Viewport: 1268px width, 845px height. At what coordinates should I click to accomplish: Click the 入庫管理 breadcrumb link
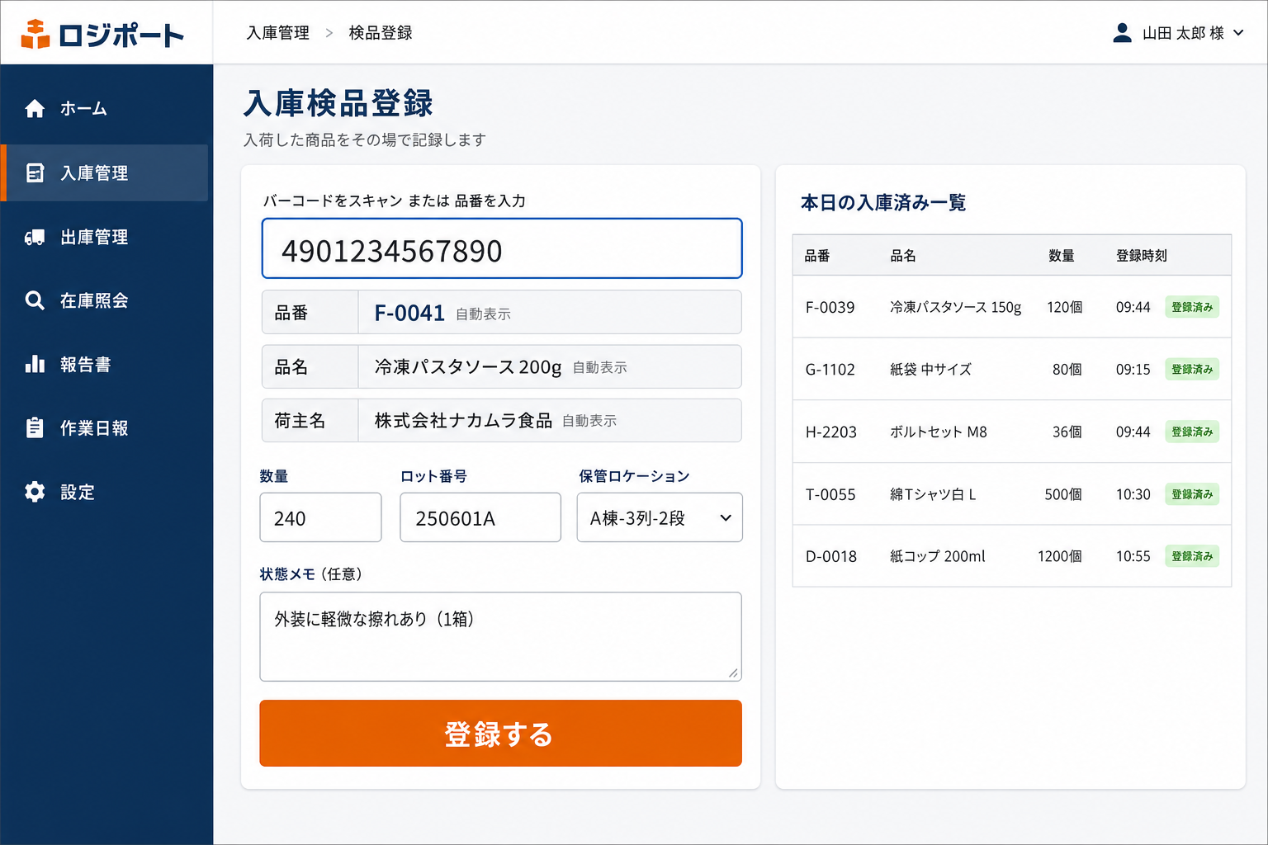[278, 33]
